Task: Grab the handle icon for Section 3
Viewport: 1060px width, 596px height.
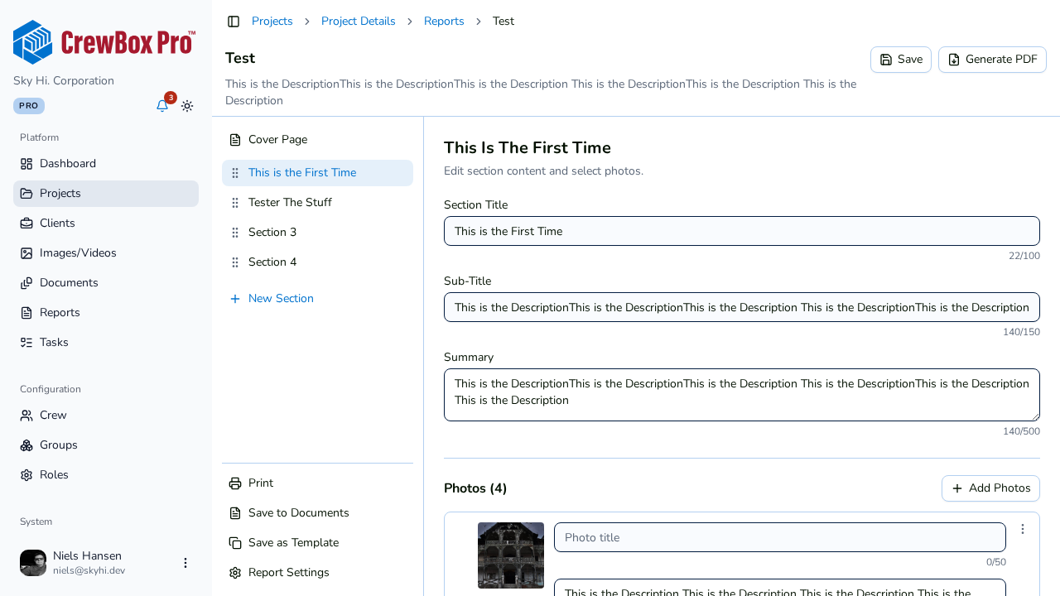Action: click(x=235, y=233)
